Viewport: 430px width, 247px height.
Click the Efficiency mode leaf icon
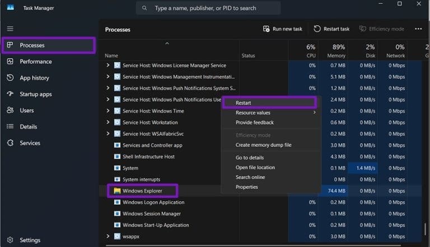[363, 28]
